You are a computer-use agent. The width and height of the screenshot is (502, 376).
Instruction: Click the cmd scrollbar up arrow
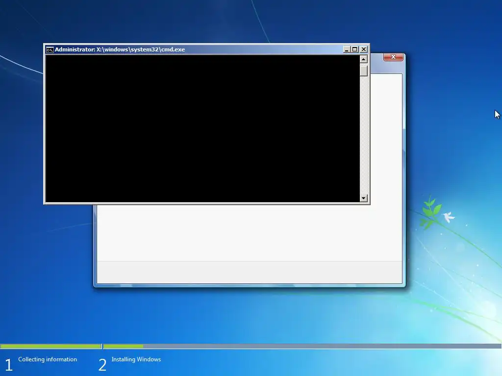pyautogui.click(x=363, y=59)
